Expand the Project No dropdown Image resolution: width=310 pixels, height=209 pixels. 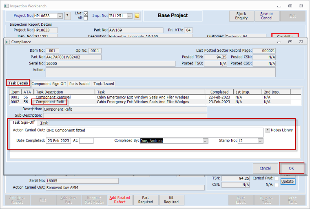pos(60,16)
